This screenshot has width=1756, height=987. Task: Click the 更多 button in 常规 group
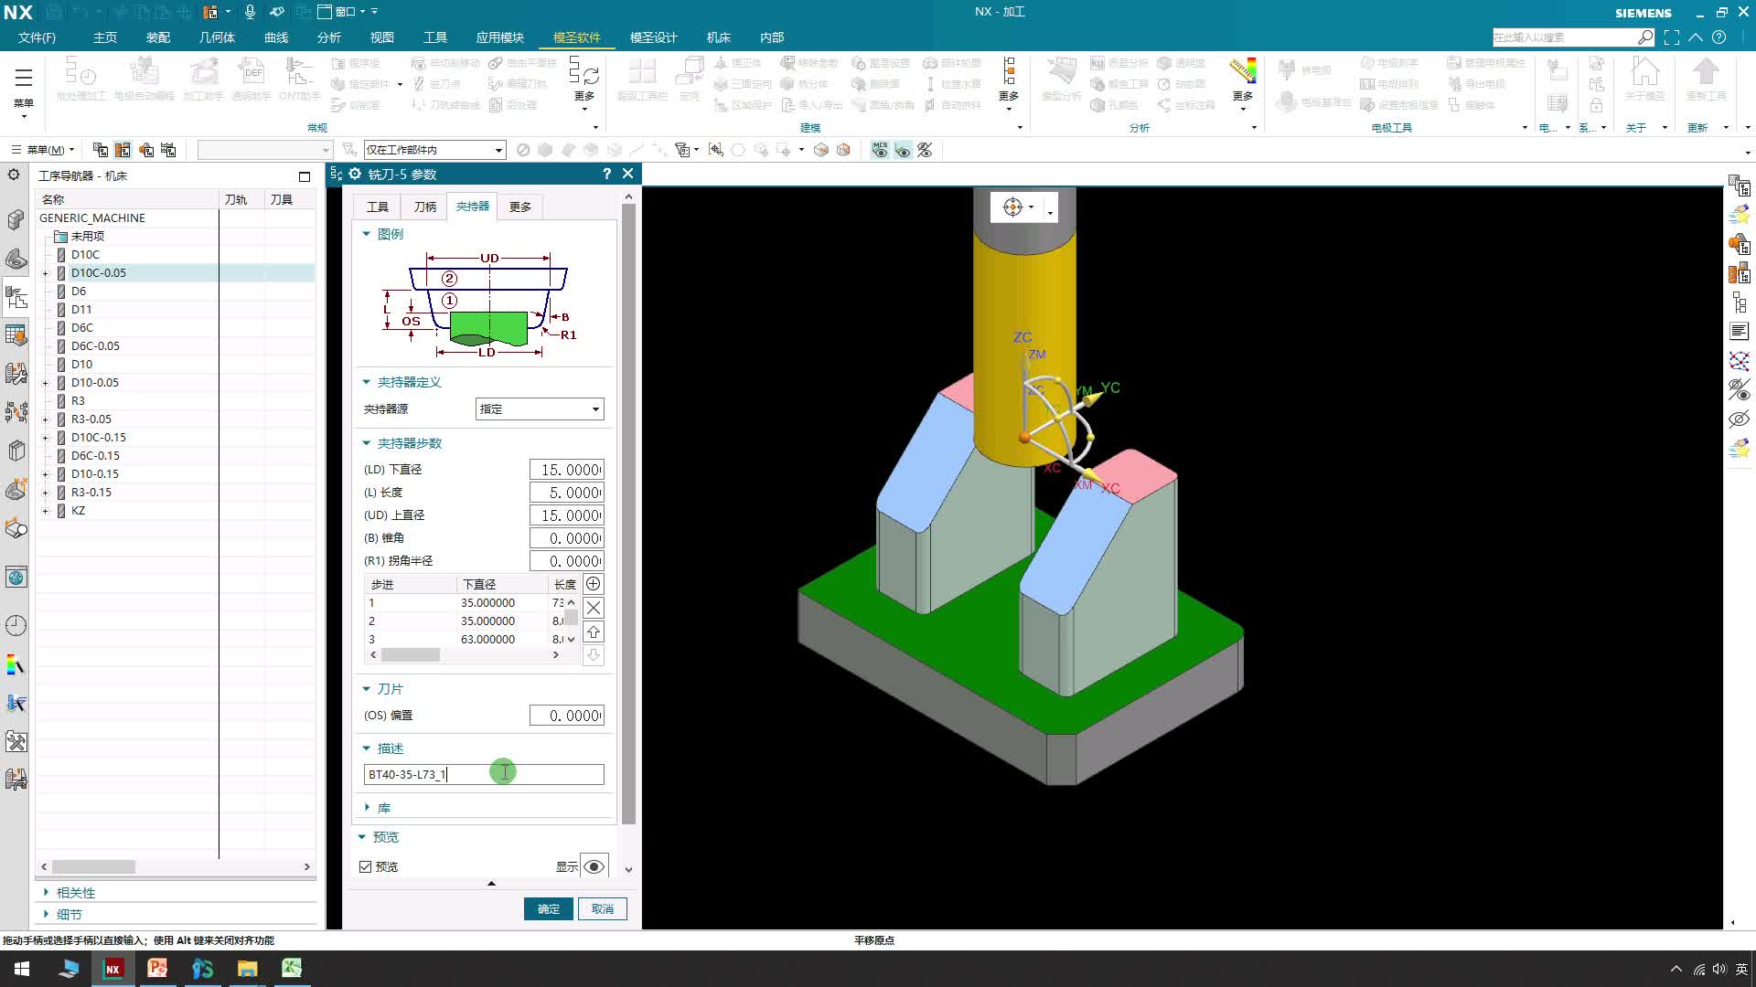[x=584, y=82]
